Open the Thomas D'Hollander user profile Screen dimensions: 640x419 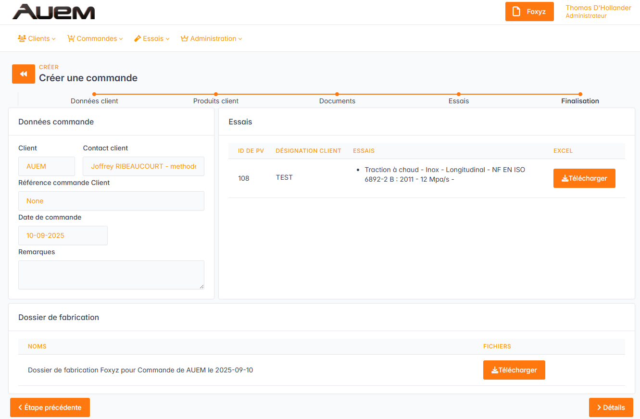point(598,12)
